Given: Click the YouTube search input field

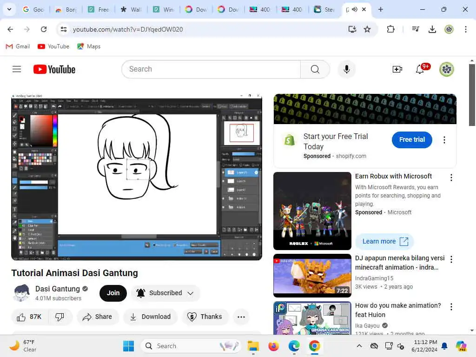Looking at the screenshot, I should 211,69.
